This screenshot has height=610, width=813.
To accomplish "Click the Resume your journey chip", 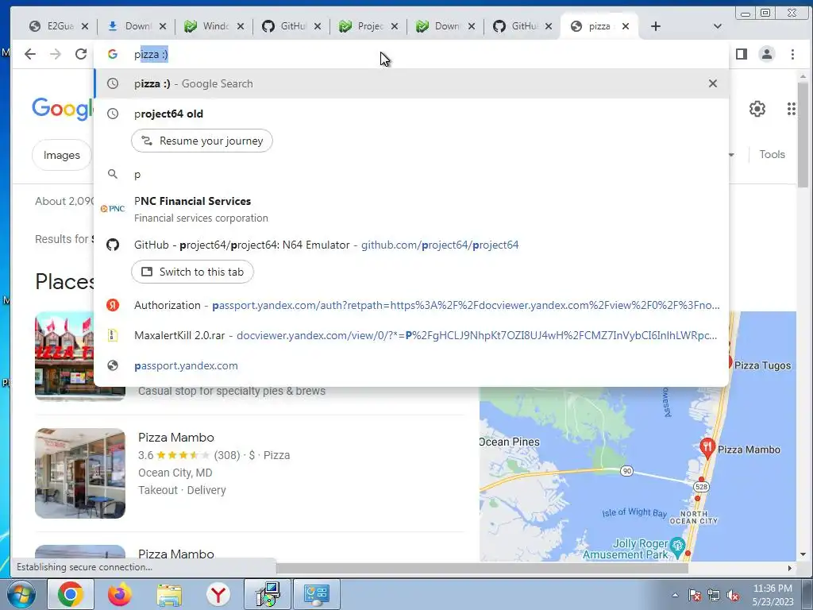I will [202, 141].
